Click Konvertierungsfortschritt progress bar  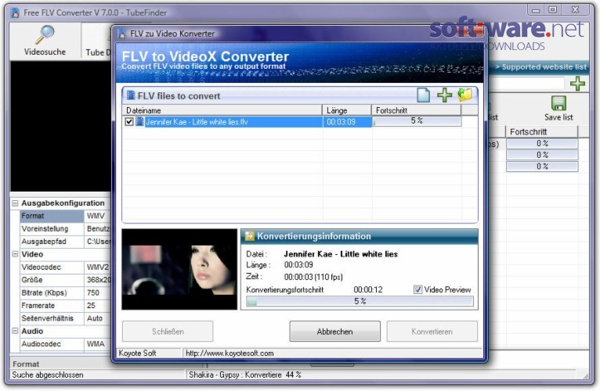tap(360, 301)
